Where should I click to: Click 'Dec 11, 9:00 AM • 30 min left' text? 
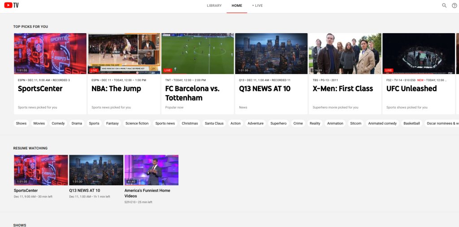pyautogui.click(x=33, y=196)
